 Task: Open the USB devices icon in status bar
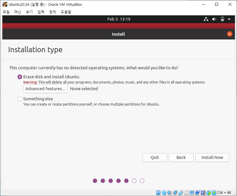tap(181, 193)
